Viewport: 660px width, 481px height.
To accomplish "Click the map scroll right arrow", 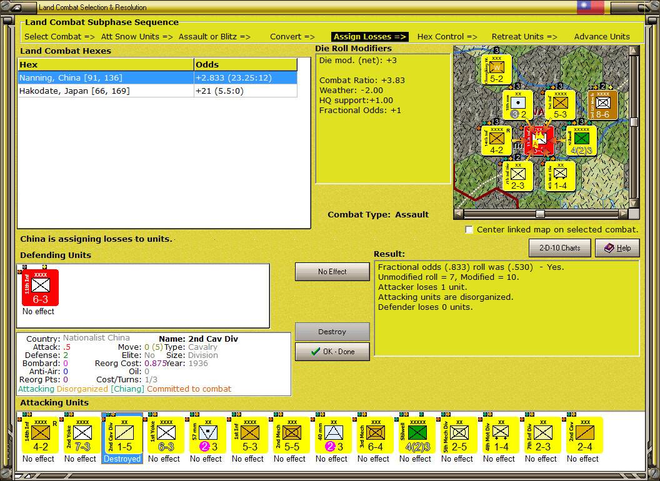I will [623, 214].
